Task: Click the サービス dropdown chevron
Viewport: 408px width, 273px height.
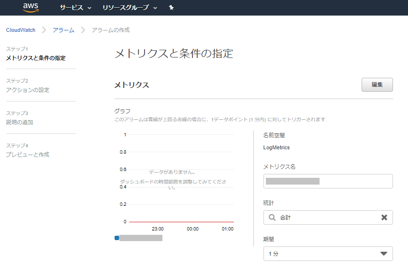Action: click(89, 8)
